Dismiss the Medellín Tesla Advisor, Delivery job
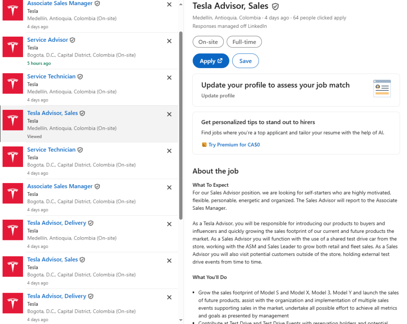This screenshot has height=324, width=407. tap(169, 224)
